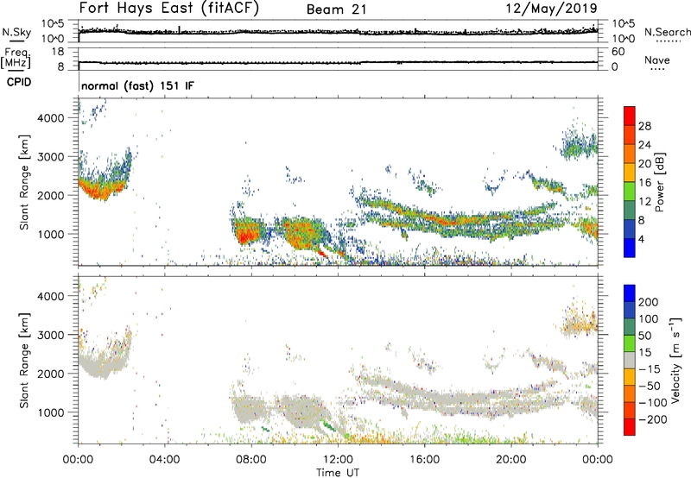Click the 'Freq. [MHz]' axis label

coord(16,59)
